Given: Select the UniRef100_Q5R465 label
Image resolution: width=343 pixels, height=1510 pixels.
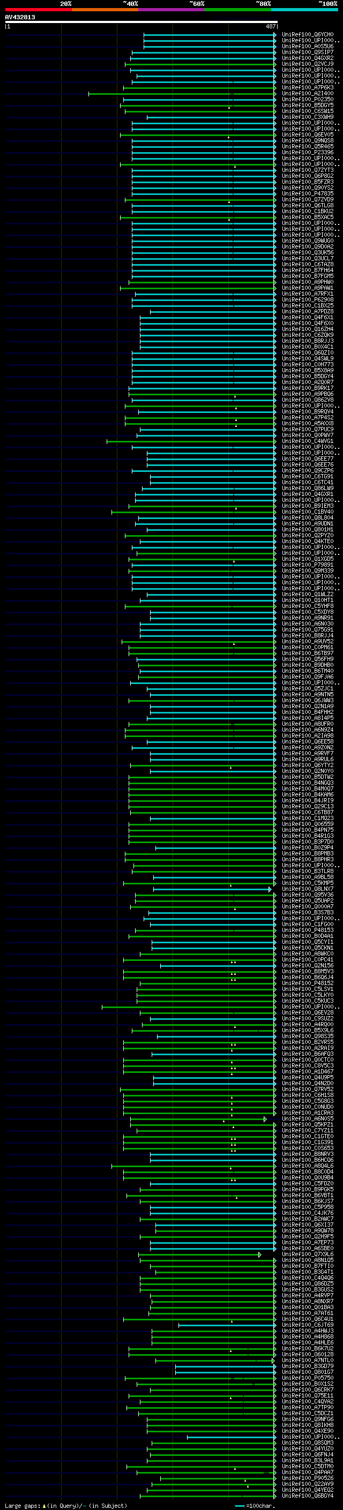Looking at the screenshot, I should point(307,147).
